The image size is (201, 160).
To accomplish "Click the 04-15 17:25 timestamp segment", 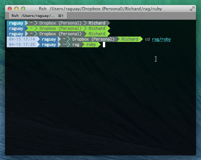I will coord(22,45).
